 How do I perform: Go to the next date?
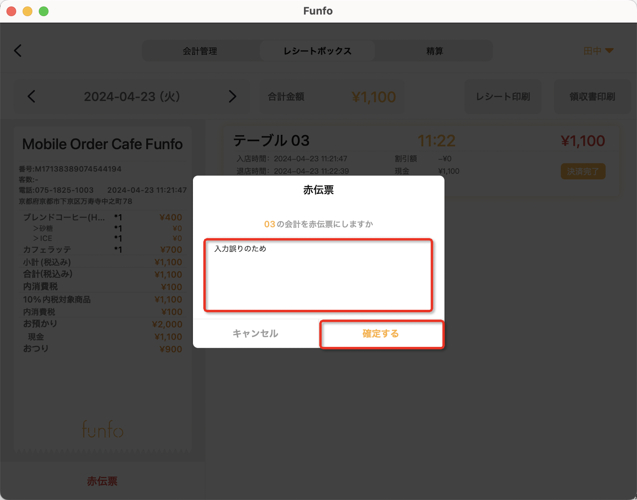pos(232,97)
